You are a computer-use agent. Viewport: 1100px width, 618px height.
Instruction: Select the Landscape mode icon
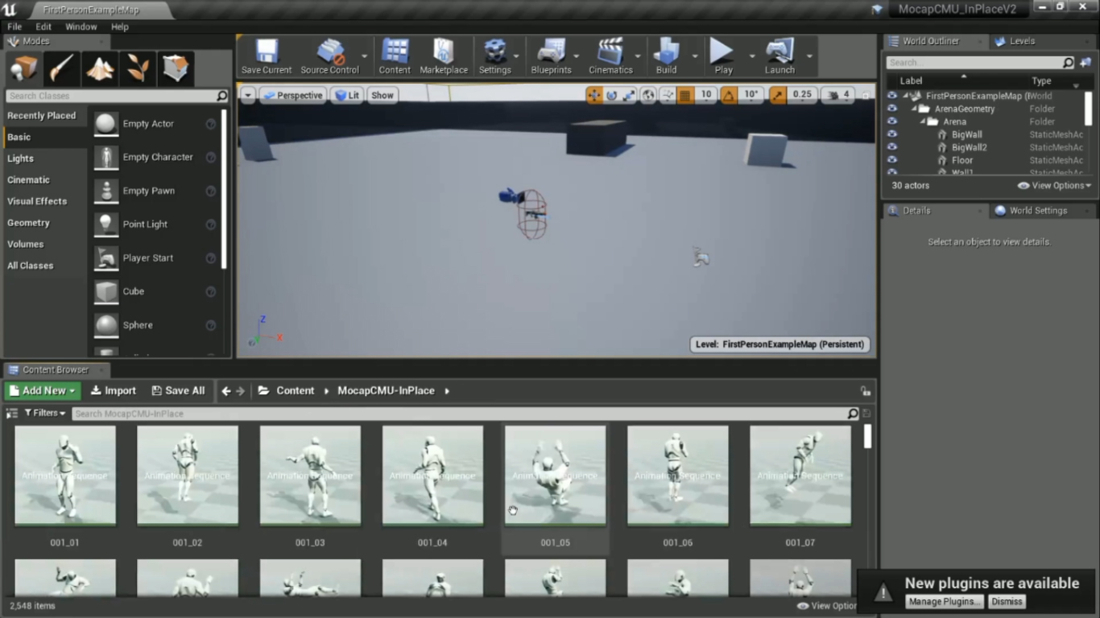coord(100,69)
